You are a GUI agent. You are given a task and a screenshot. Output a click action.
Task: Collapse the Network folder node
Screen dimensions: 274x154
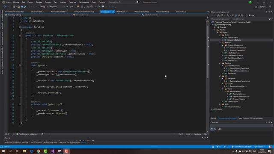220,43
